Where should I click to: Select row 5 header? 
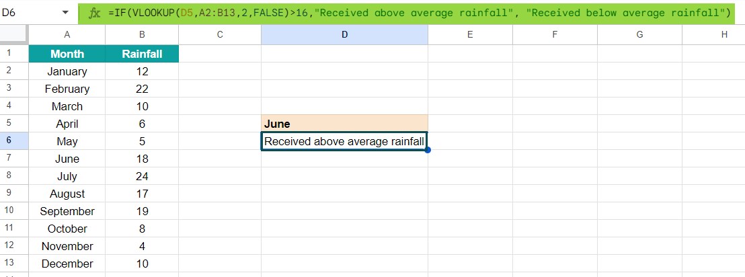tap(14, 124)
